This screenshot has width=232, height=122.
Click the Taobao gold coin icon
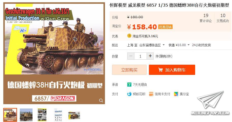129,36
